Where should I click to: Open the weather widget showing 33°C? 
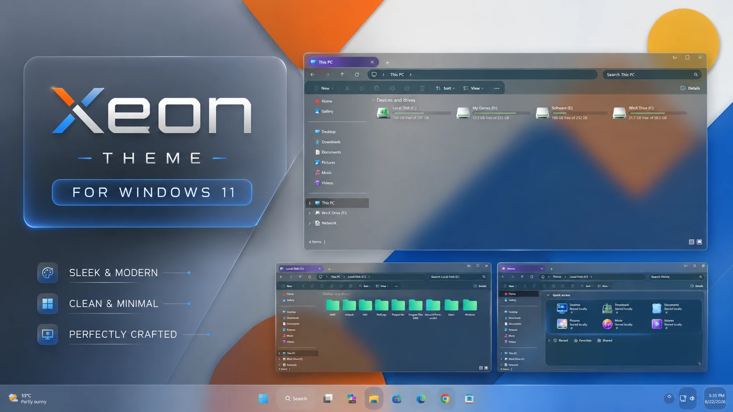[28, 398]
